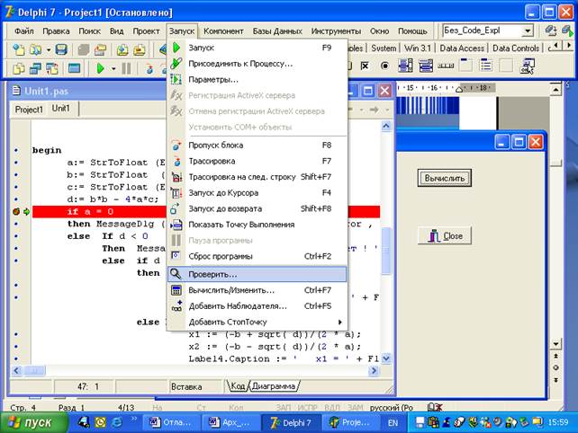This screenshot has width=578, height=433.
Task: Open the Проект menu
Action: pos(146,31)
